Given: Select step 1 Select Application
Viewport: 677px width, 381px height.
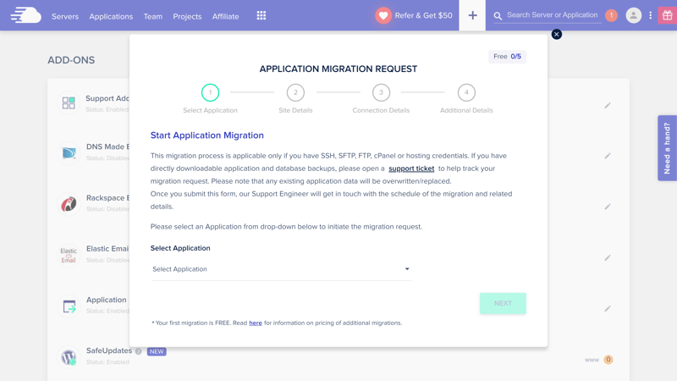Looking at the screenshot, I should 210,92.
